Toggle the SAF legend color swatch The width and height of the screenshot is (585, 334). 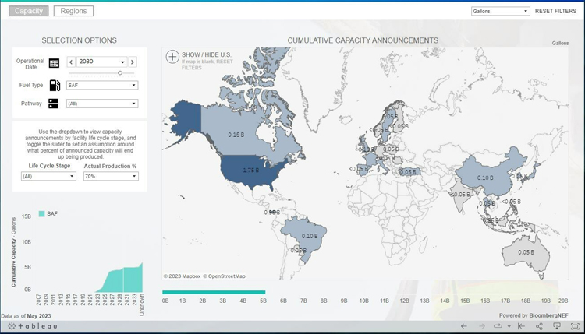pyautogui.click(x=42, y=214)
